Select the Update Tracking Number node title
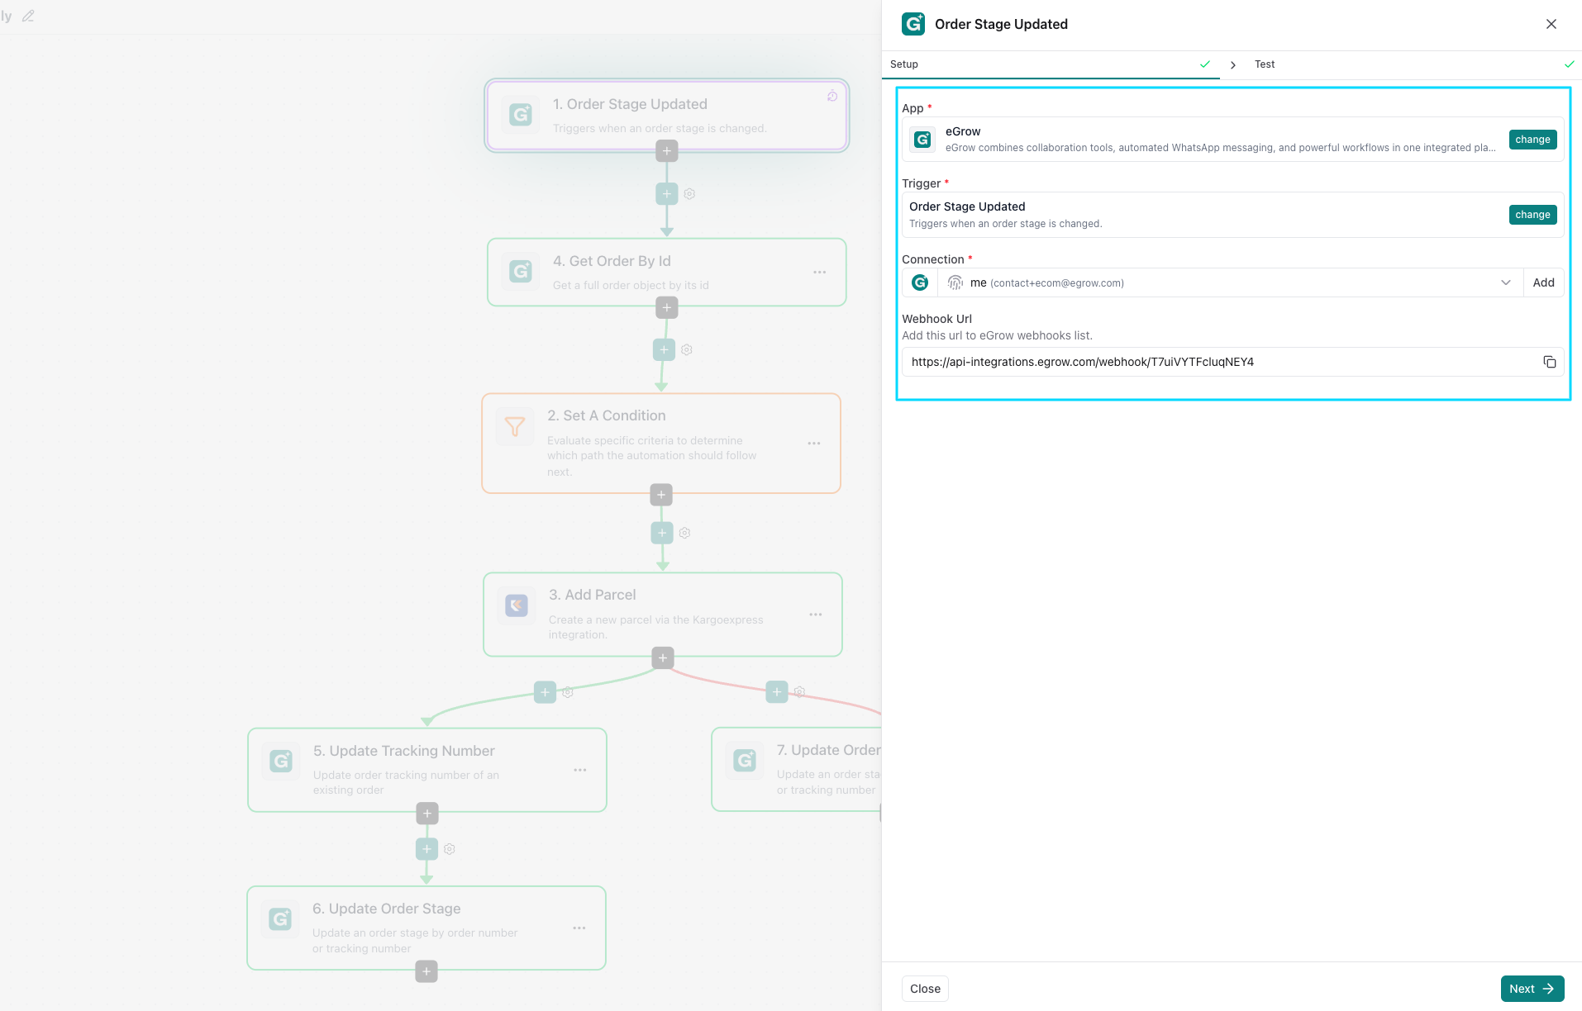1582x1011 pixels. pyautogui.click(x=404, y=751)
